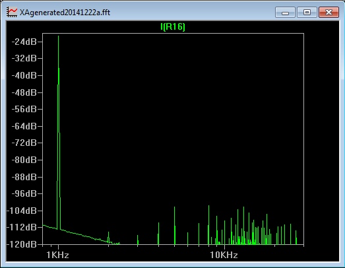345x268 pixels.
Task: Click the LTspice waveform icon in title bar
Action: pos(12,12)
